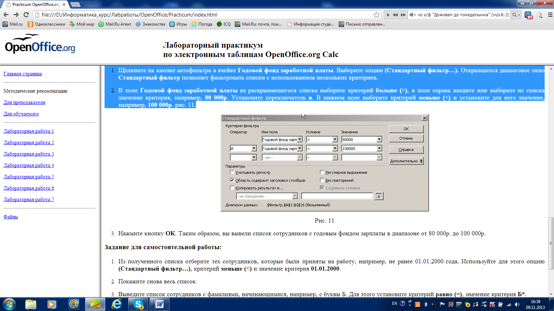Open the Chrome menu (three bars)
554x311 pixels.
pyautogui.click(x=550, y=15)
